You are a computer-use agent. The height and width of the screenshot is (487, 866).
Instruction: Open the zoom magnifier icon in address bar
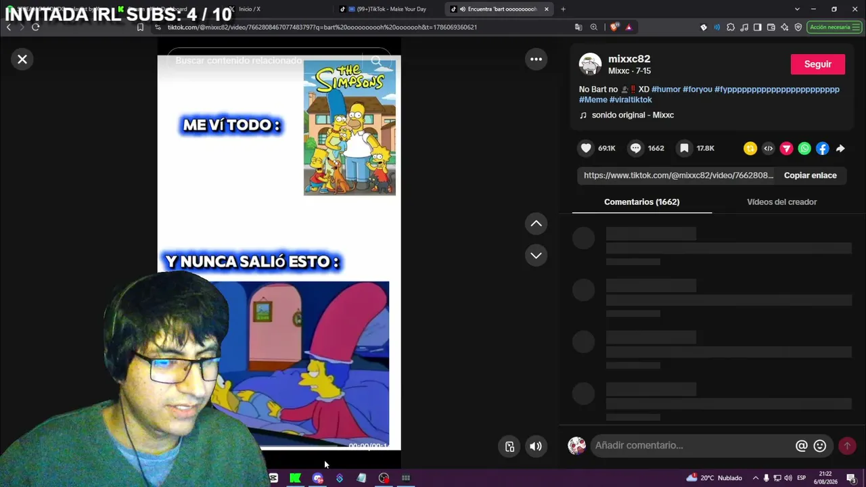[x=593, y=27]
